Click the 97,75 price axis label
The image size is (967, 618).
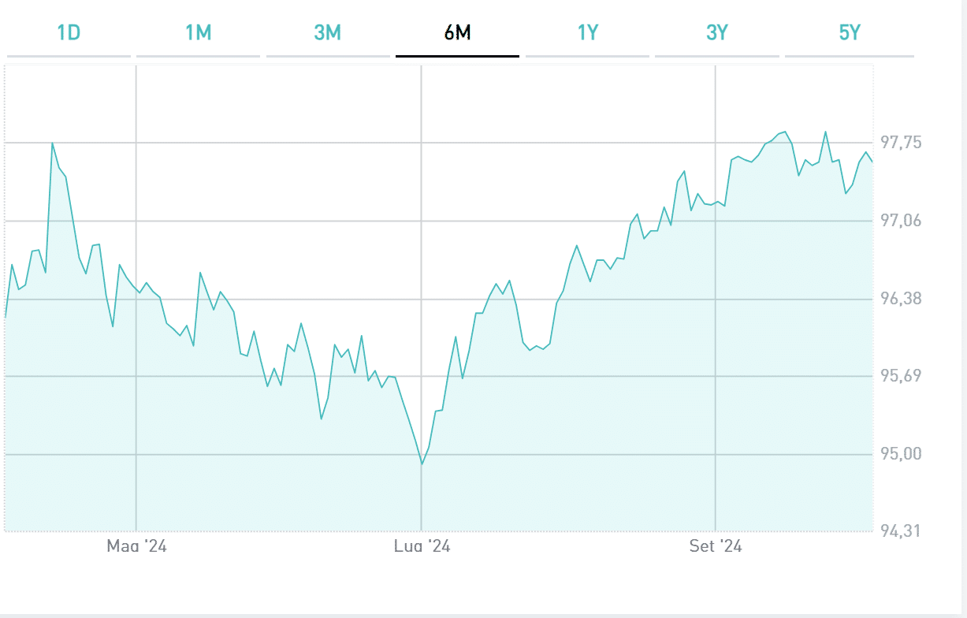pos(901,143)
